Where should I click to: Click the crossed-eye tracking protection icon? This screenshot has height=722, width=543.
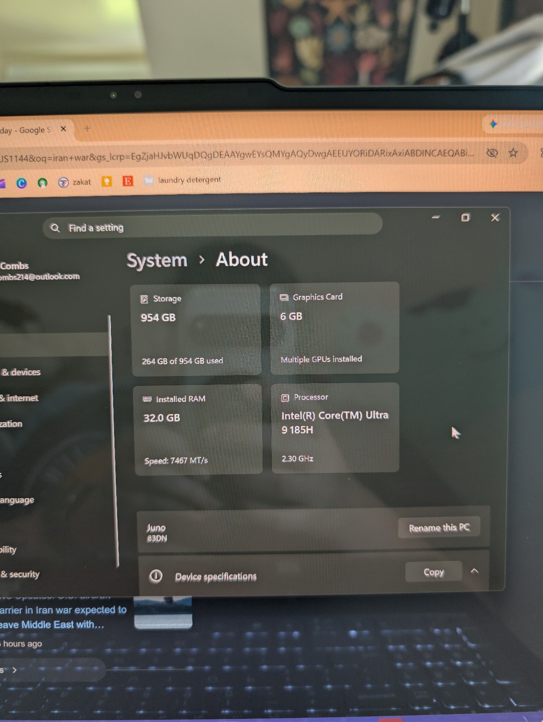point(492,153)
